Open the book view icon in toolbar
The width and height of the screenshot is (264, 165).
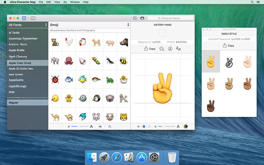(33, 18)
